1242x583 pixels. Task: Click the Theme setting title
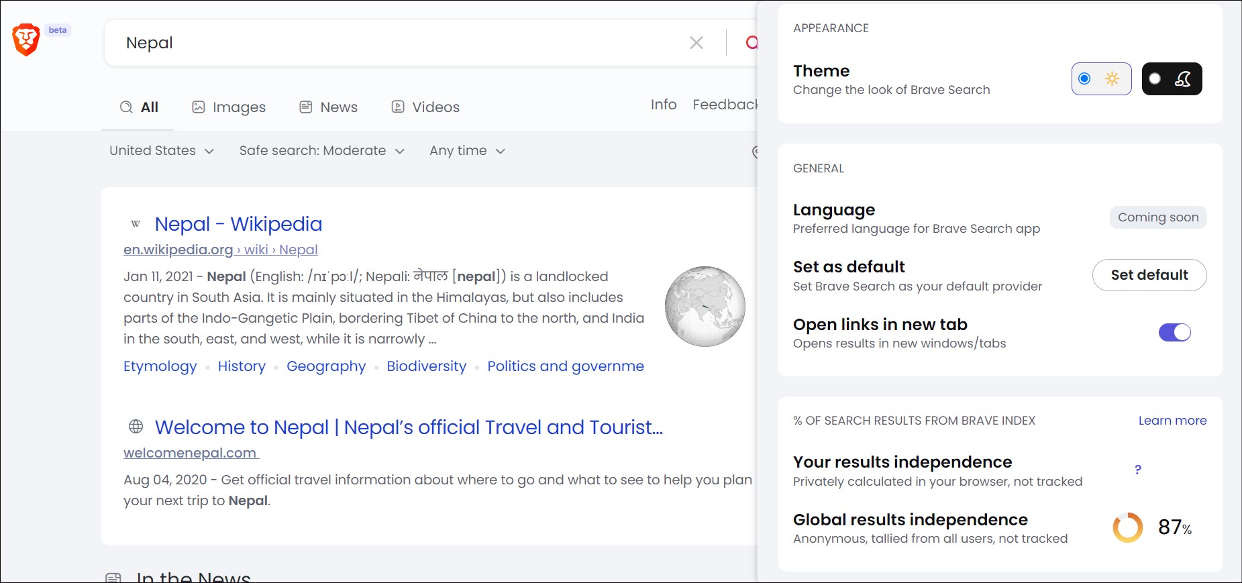(x=821, y=71)
